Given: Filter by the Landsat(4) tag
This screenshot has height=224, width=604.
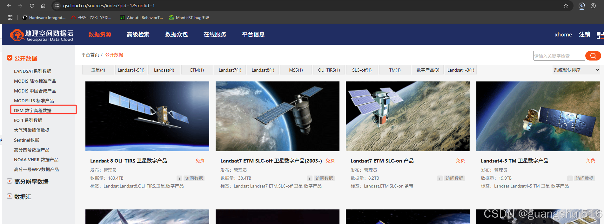Looking at the screenshot, I should pyautogui.click(x=164, y=70).
